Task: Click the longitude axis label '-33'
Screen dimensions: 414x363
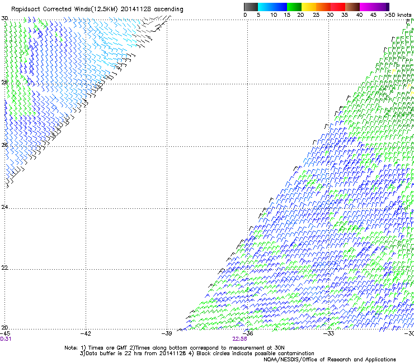Action: 329,333
